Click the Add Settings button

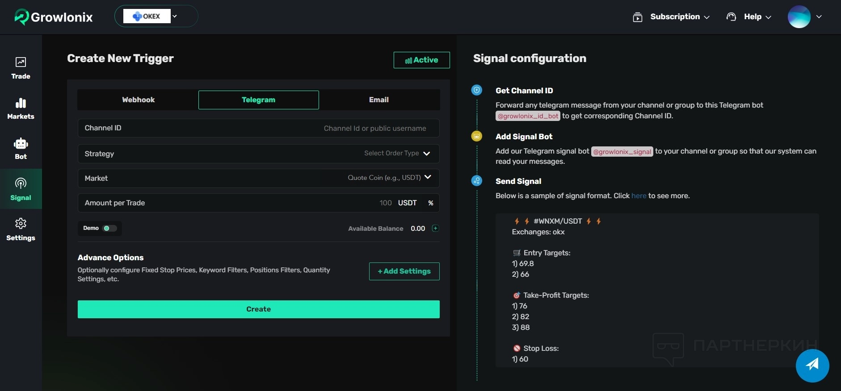pyautogui.click(x=404, y=271)
